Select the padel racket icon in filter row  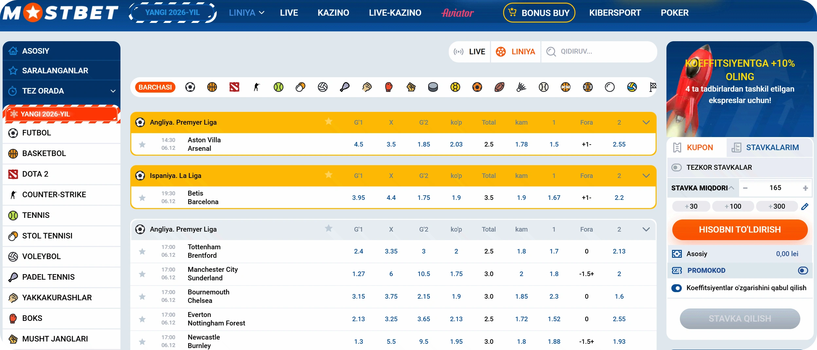pos(345,87)
